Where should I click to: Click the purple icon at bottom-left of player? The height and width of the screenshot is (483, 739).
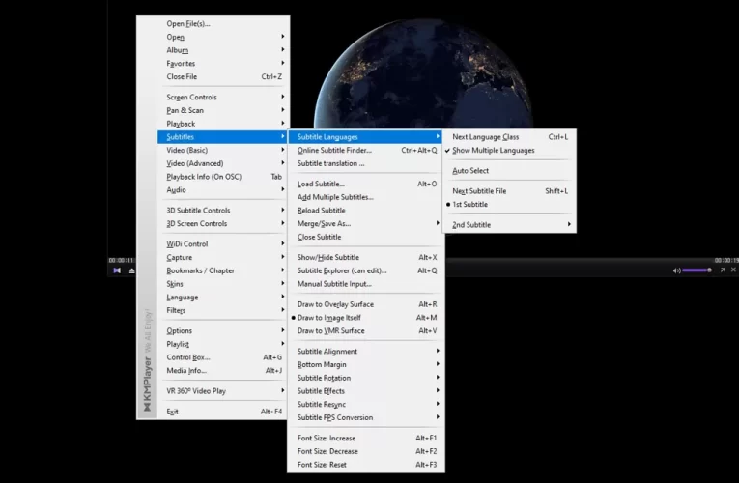click(x=117, y=270)
